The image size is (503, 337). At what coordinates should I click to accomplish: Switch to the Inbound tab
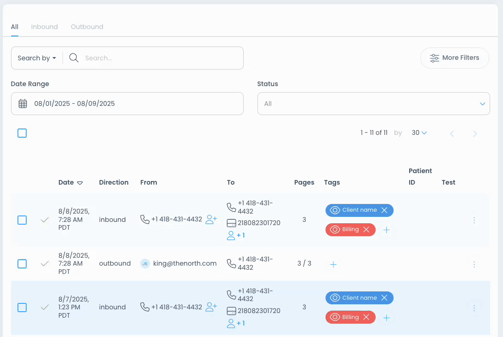(x=45, y=27)
